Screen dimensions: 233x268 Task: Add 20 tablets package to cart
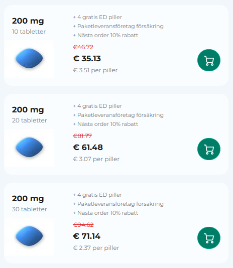pyautogui.click(x=209, y=149)
